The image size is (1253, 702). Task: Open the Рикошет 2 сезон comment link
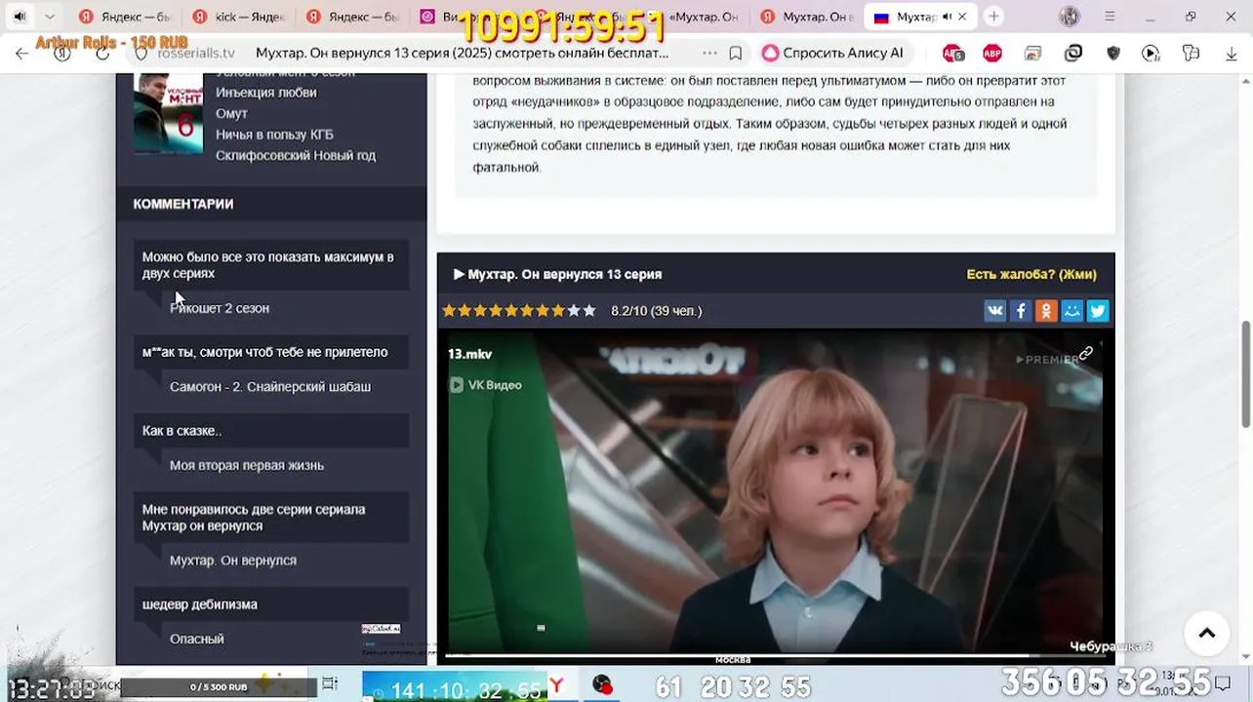(x=220, y=308)
